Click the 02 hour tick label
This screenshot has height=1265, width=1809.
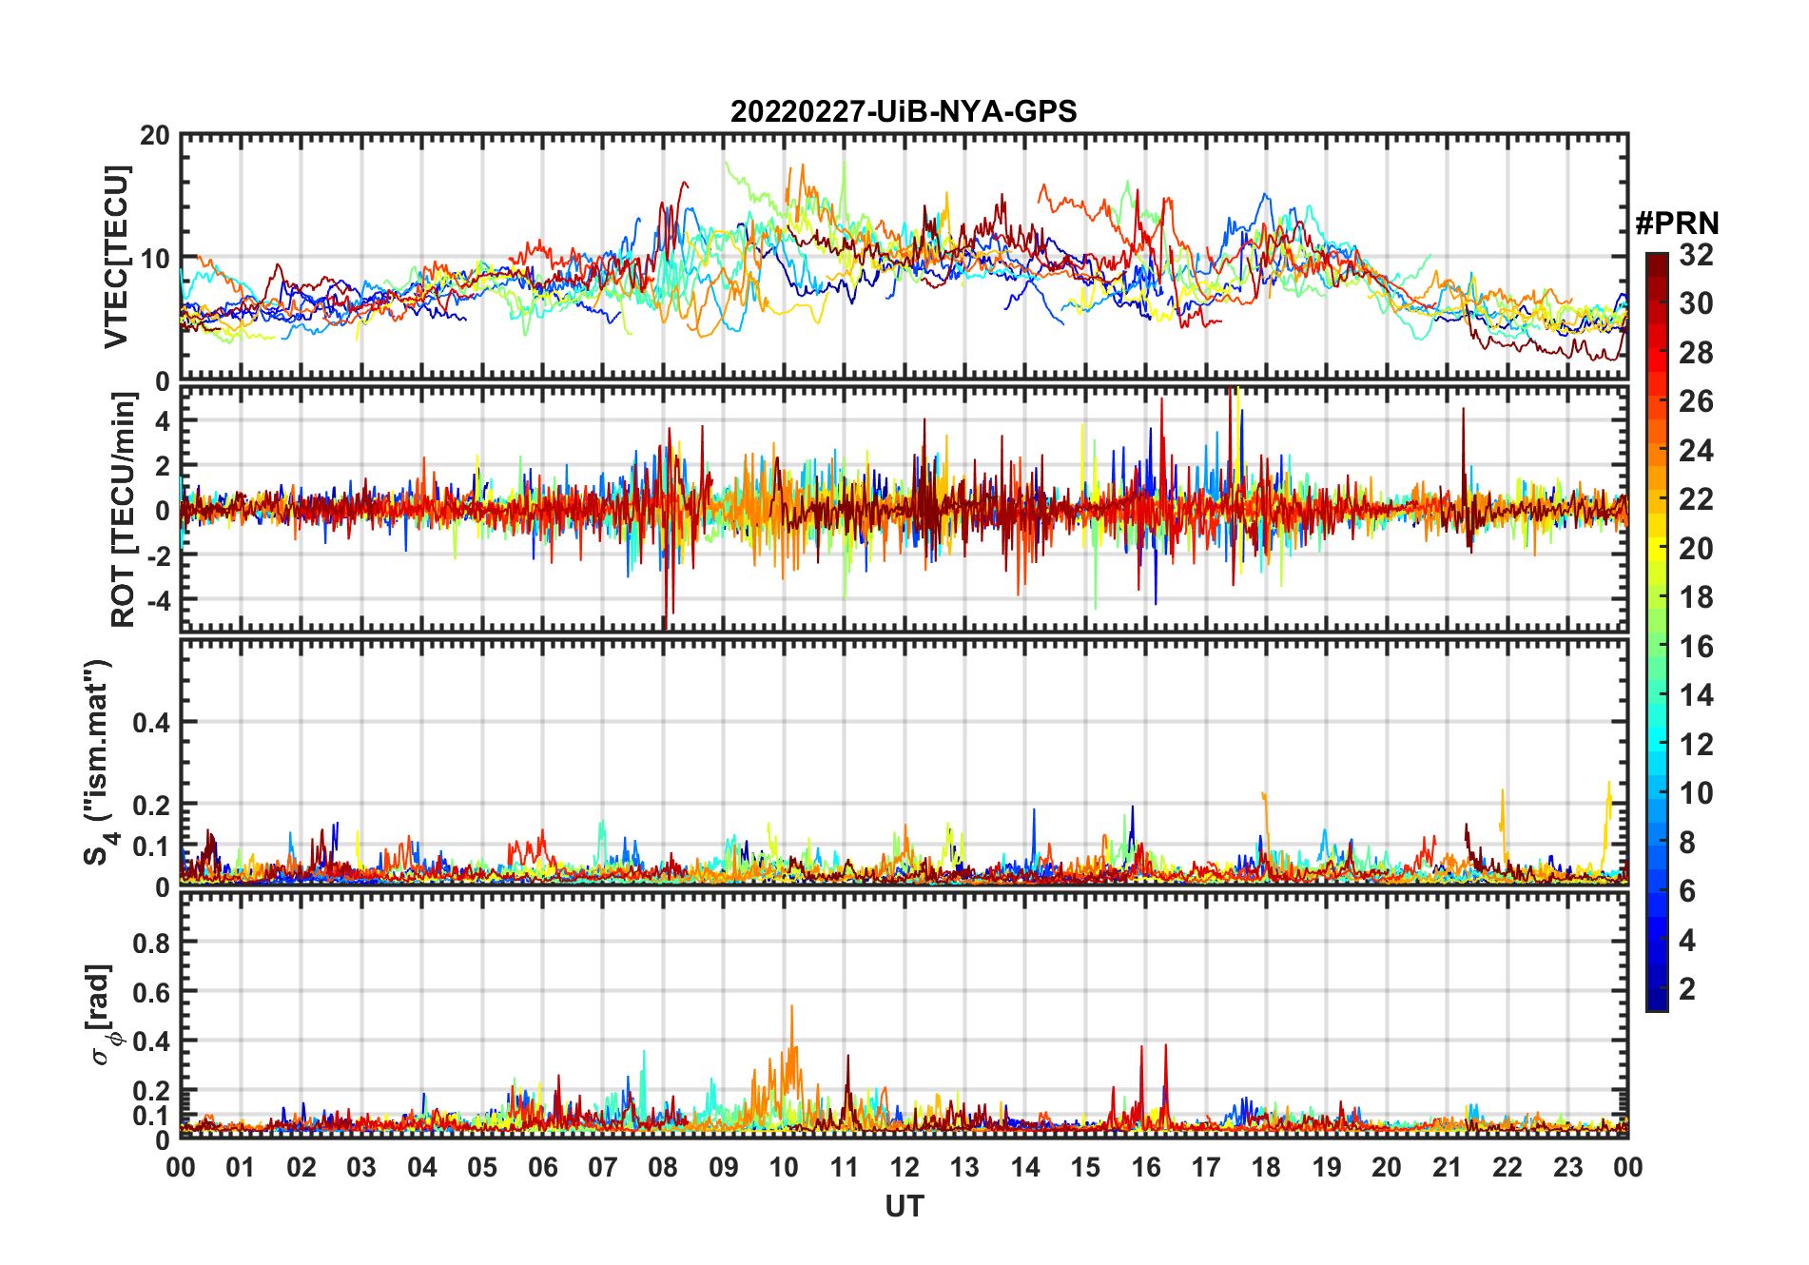(x=301, y=1167)
